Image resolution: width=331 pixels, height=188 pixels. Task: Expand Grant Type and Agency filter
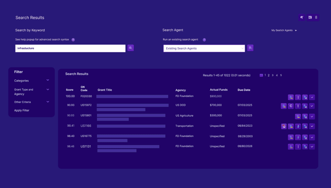click(x=48, y=89)
